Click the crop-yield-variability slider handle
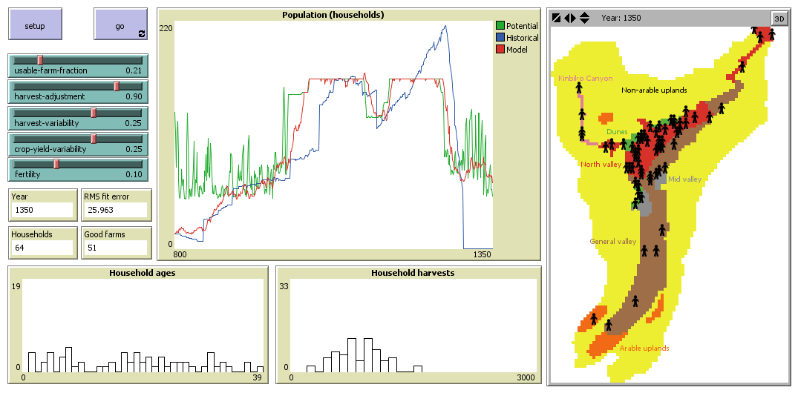The height and width of the screenshot is (393, 798). 94,139
